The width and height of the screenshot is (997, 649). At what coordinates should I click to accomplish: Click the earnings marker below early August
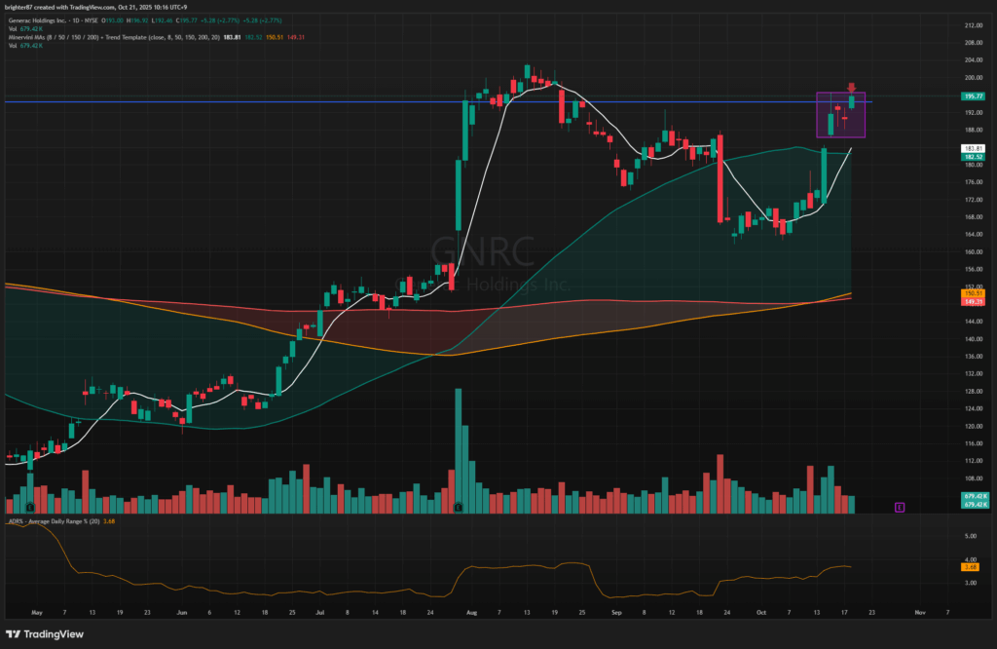pyautogui.click(x=459, y=508)
